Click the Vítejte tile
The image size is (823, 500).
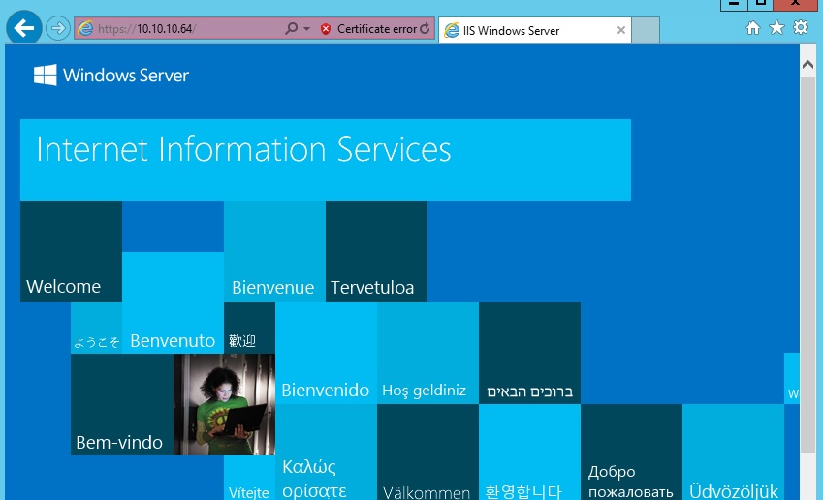pyautogui.click(x=249, y=478)
